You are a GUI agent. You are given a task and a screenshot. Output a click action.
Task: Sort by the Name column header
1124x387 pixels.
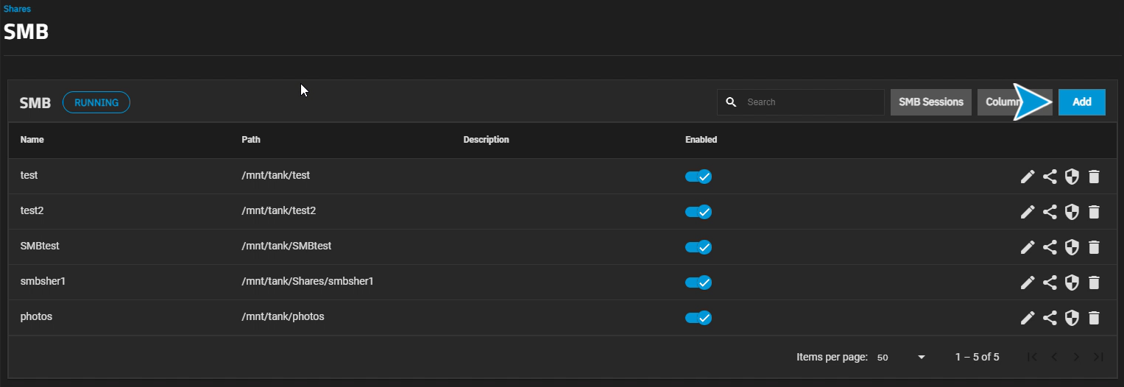(x=32, y=140)
